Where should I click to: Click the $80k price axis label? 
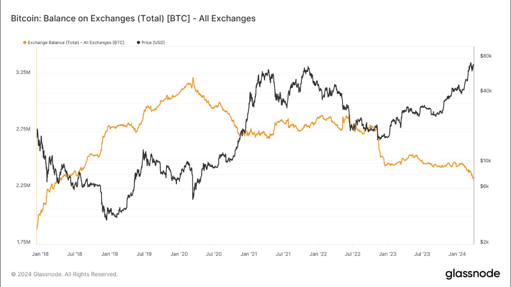(486, 56)
